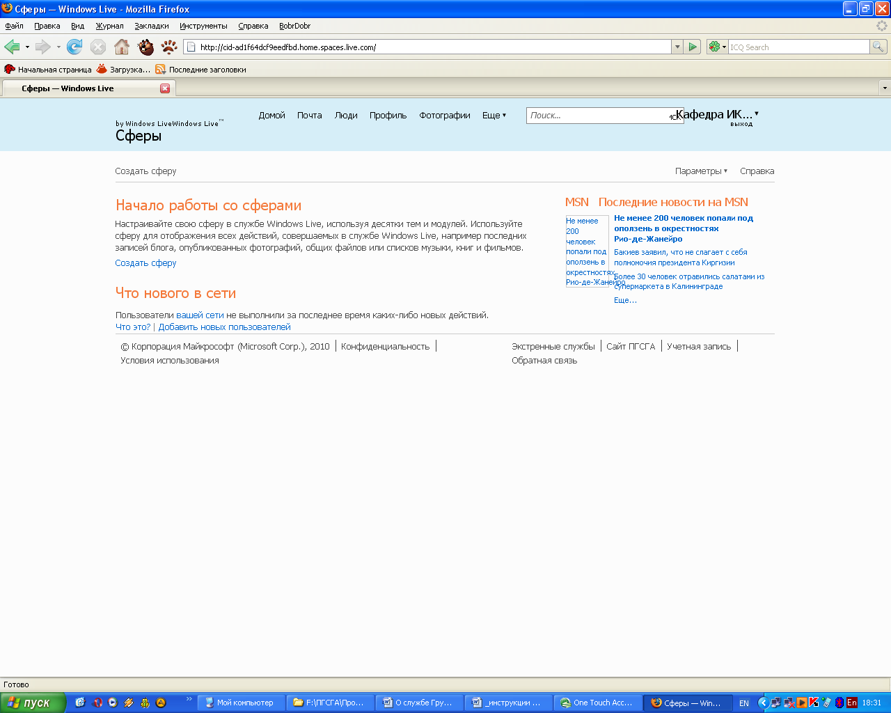Click the disconnected network tray icon
Screen dimensions: 891x713
coord(789,703)
